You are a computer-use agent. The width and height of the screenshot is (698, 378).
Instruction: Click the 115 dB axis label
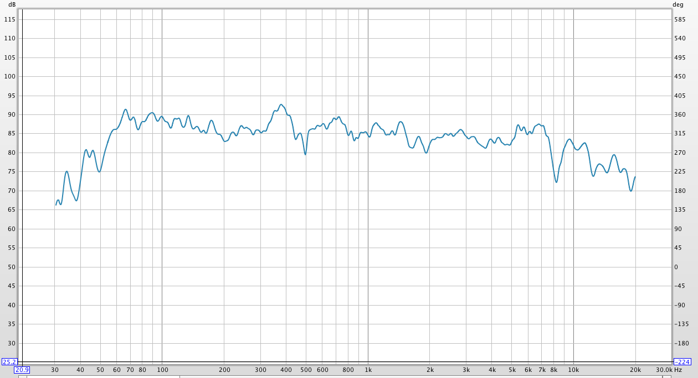point(10,19)
